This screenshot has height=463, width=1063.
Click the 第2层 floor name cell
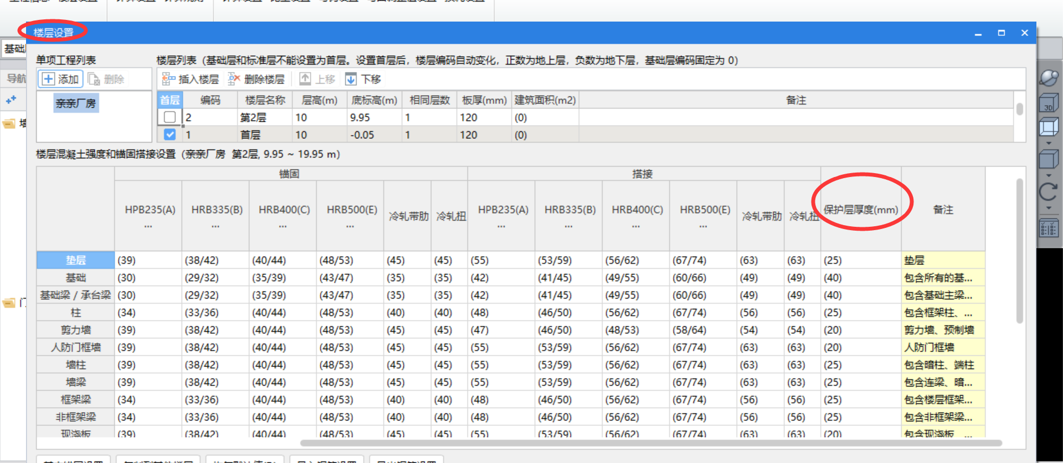point(265,117)
